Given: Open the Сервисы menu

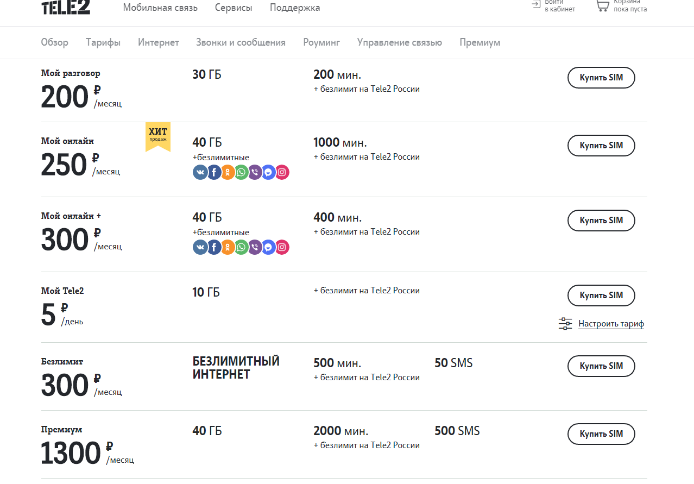Looking at the screenshot, I should 234,8.
